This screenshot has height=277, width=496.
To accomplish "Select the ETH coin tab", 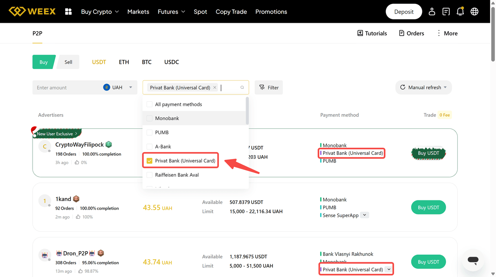I will pyautogui.click(x=124, y=62).
